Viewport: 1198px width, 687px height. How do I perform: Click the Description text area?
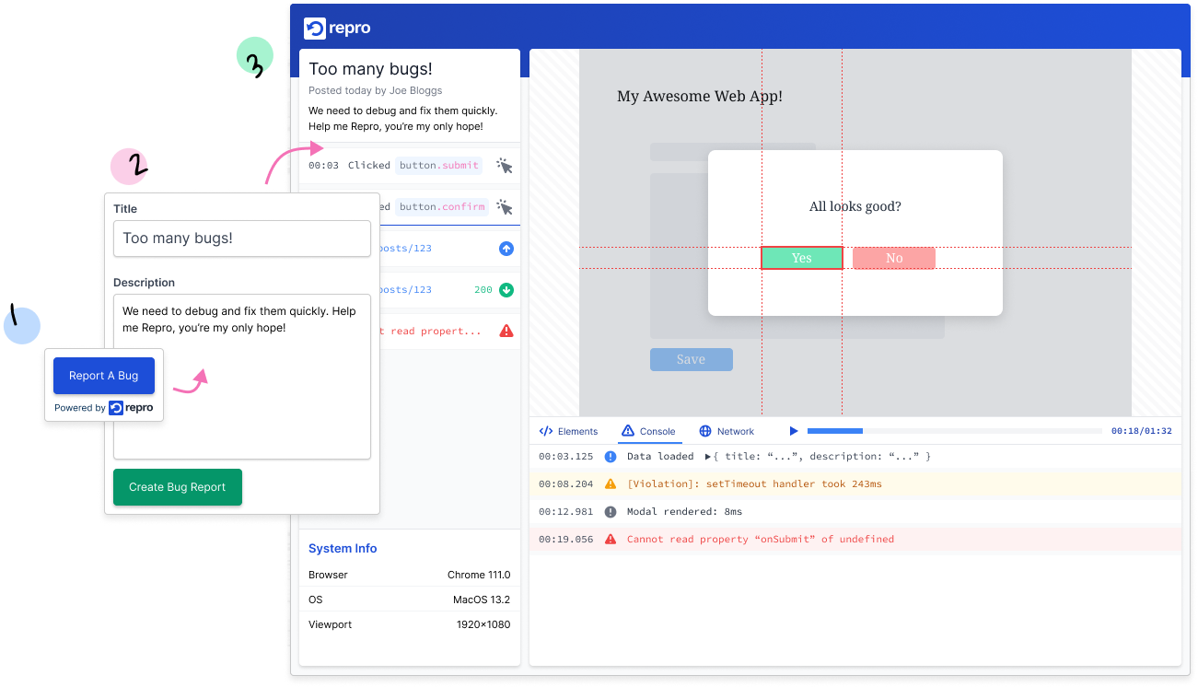click(242, 377)
